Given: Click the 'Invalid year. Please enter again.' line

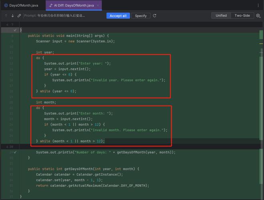Looking at the screenshot, I should tap(109, 80).
